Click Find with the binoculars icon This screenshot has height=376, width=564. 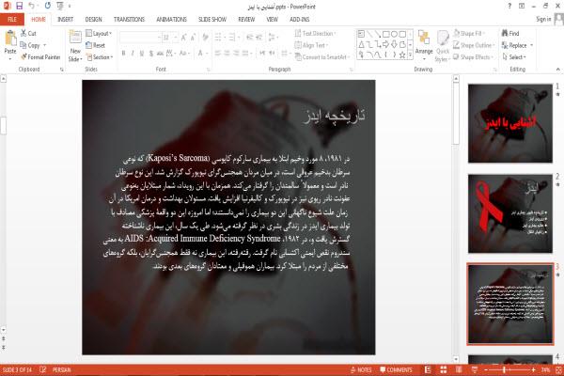[x=510, y=33]
